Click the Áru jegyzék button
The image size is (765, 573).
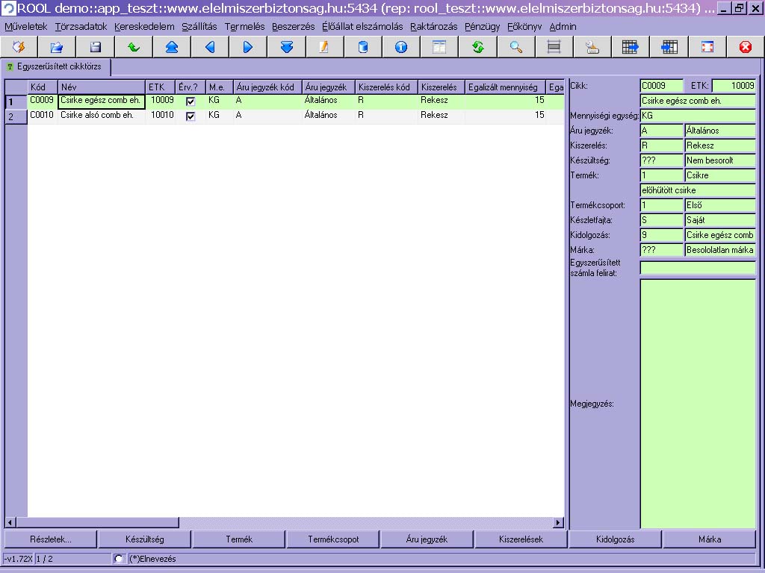click(x=427, y=539)
